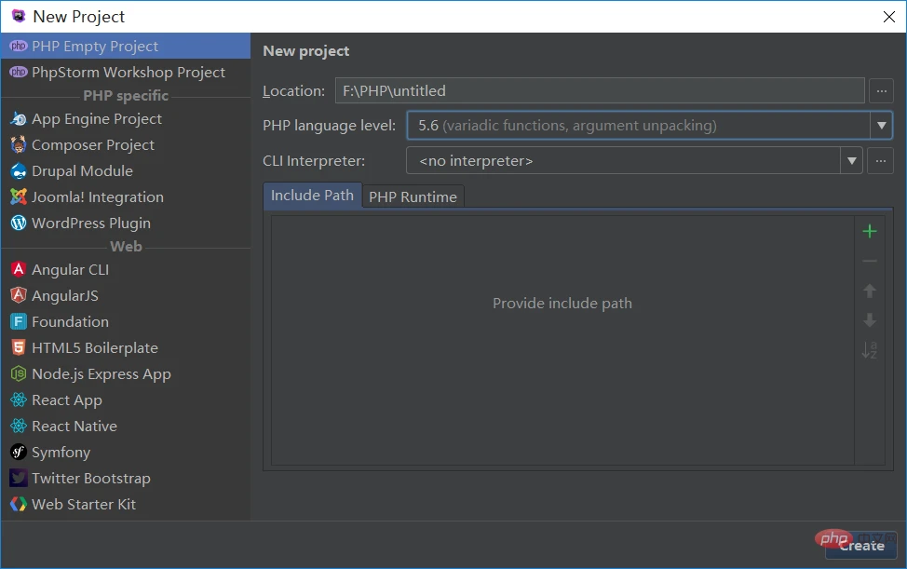907x569 pixels.
Task: Sort include path entries alphabetically
Action: click(x=869, y=351)
